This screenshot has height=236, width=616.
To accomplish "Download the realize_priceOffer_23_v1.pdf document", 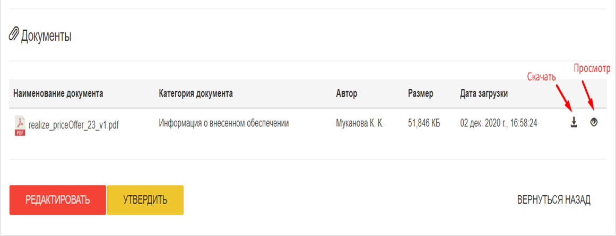I will (574, 123).
